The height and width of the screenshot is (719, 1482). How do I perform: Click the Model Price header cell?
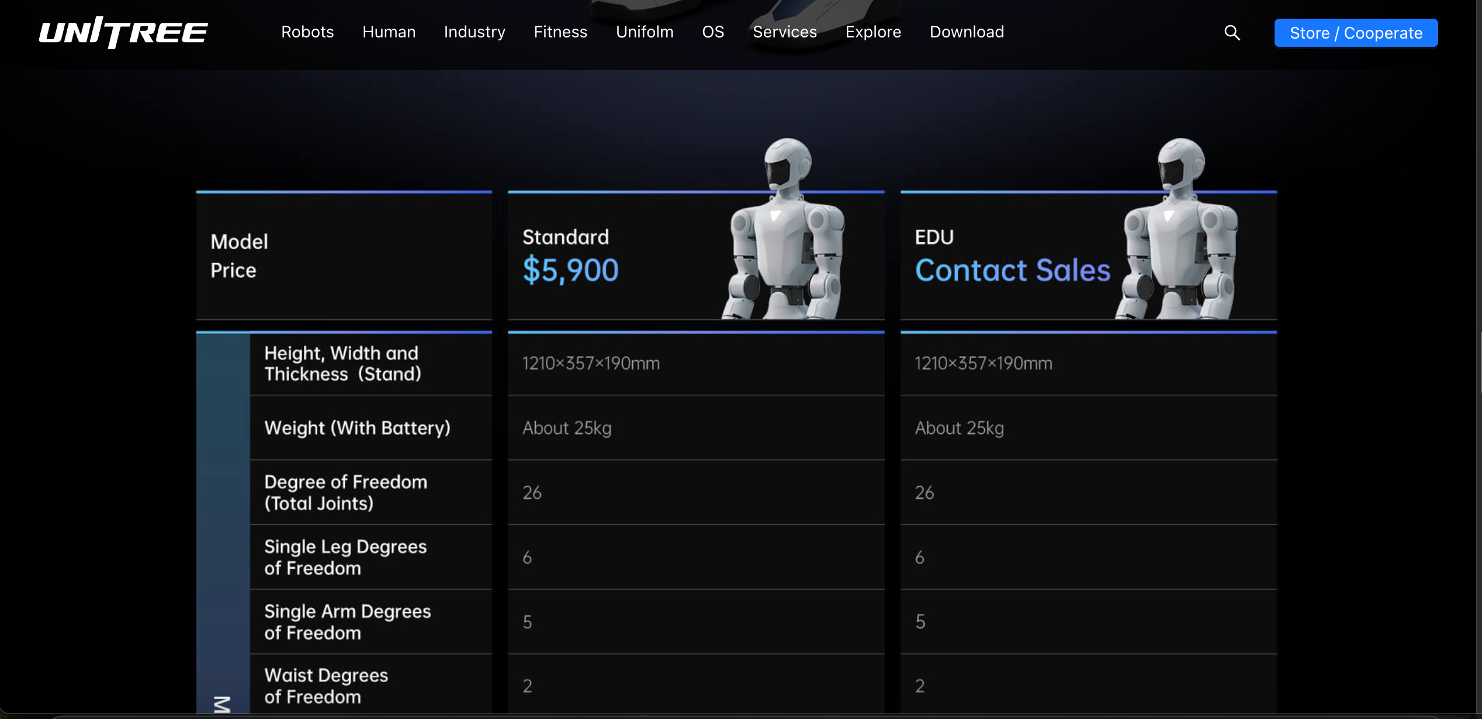point(344,256)
